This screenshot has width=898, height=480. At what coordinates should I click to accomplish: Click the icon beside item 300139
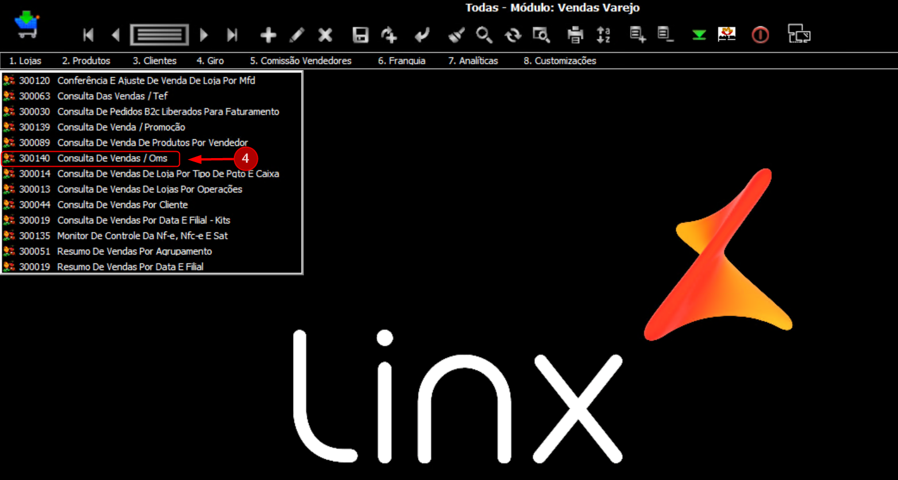pos(9,127)
